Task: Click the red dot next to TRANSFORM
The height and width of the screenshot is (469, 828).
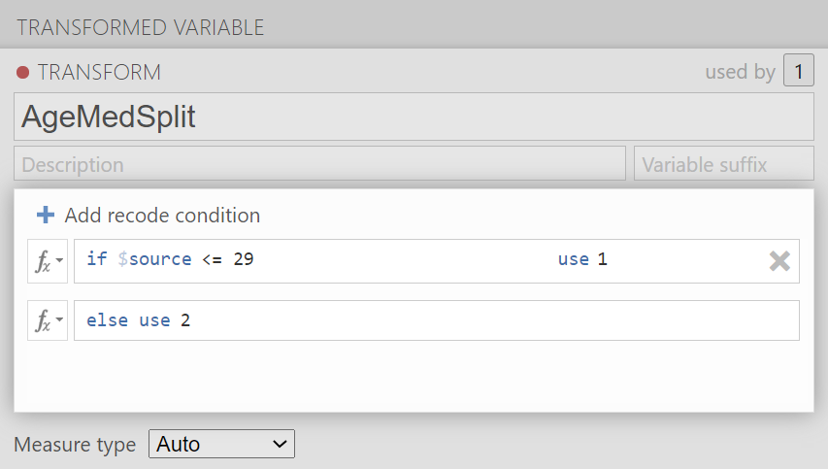Action: pyautogui.click(x=23, y=73)
